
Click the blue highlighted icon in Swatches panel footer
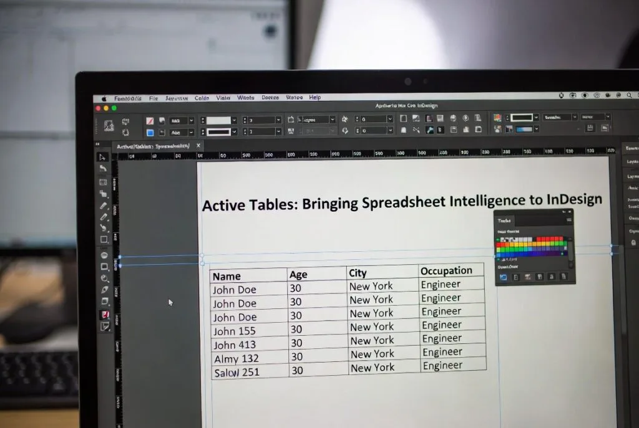(x=504, y=277)
